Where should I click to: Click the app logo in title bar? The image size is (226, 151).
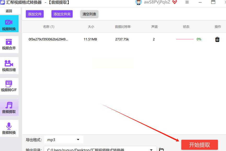[x=2, y=2]
